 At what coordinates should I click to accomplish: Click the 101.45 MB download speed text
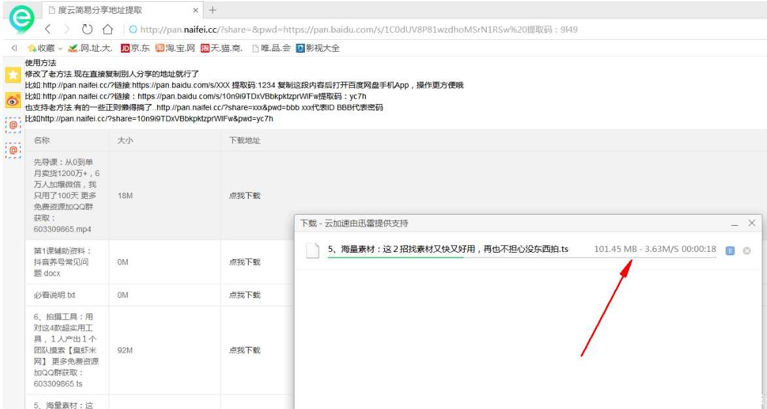pyautogui.click(x=655, y=249)
